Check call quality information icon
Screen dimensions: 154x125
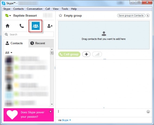point(97,54)
